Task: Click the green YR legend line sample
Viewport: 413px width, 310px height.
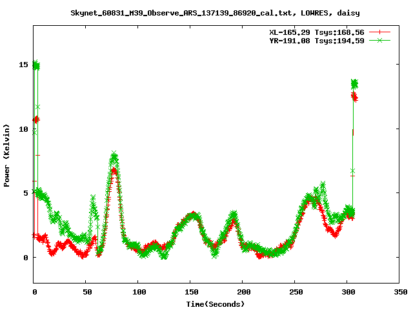Action: tap(379, 40)
